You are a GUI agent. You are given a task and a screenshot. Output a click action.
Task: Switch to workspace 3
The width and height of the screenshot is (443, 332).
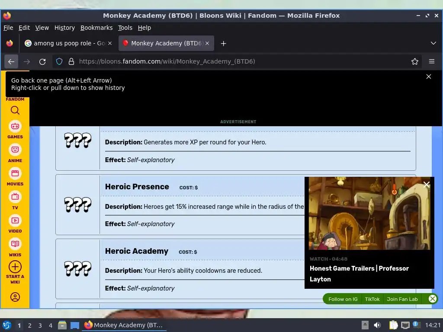40,326
